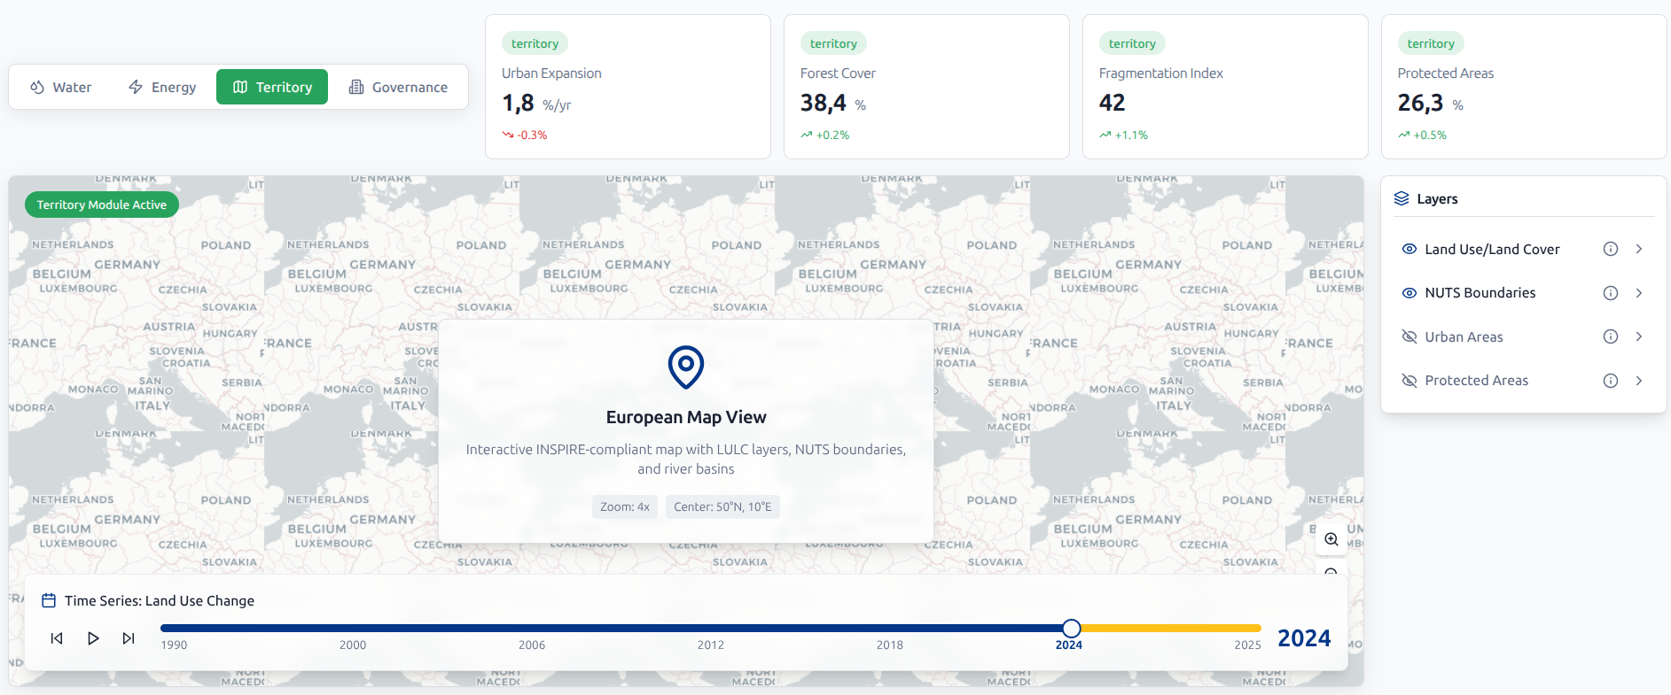Open the Governance tab

tap(398, 87)
